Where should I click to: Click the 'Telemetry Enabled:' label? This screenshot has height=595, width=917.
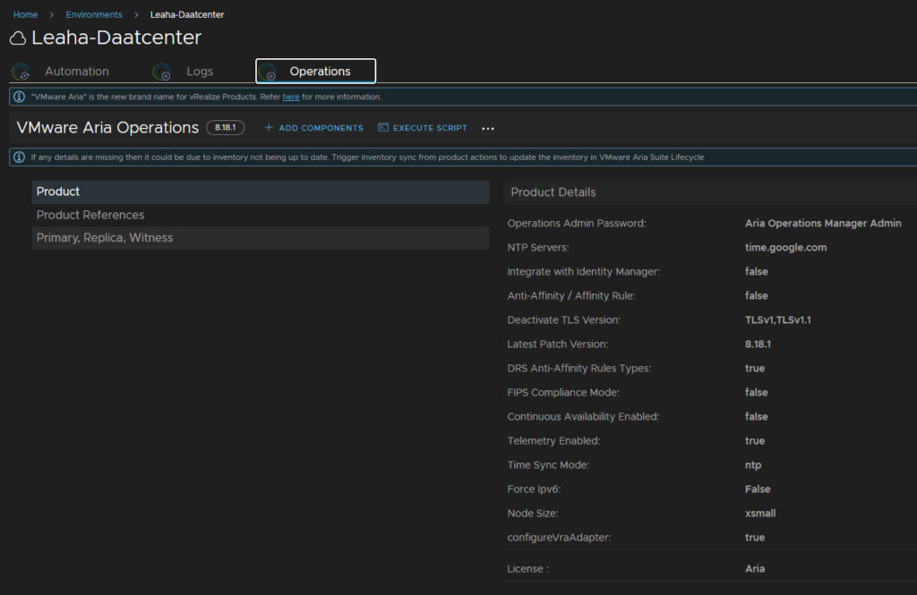point(553,441)
